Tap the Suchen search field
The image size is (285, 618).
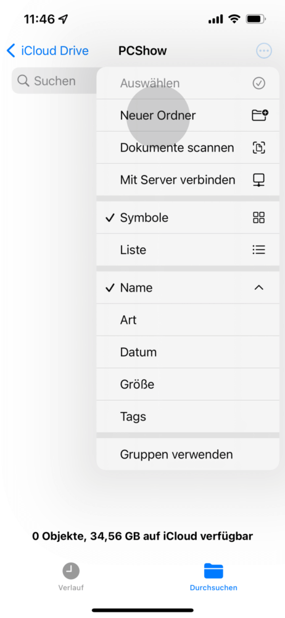[54, 81]
